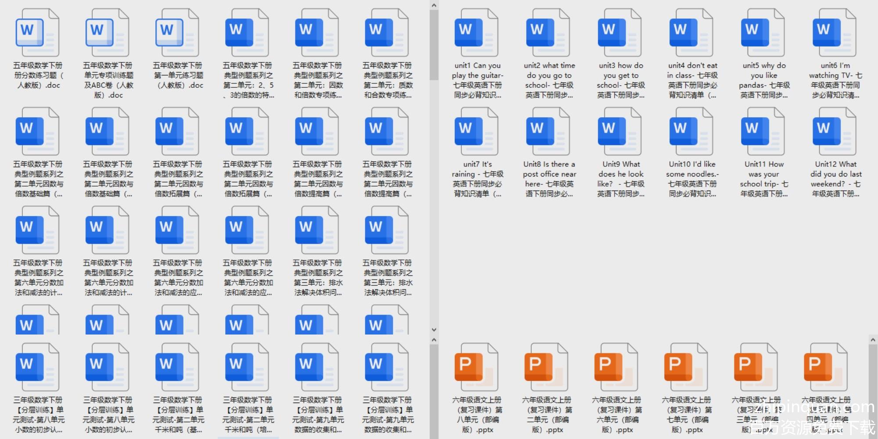Click file name '五年级数学下册第一单元练习题(人教版).doc'
Viewport: 878px width, 439px height.
178,76
